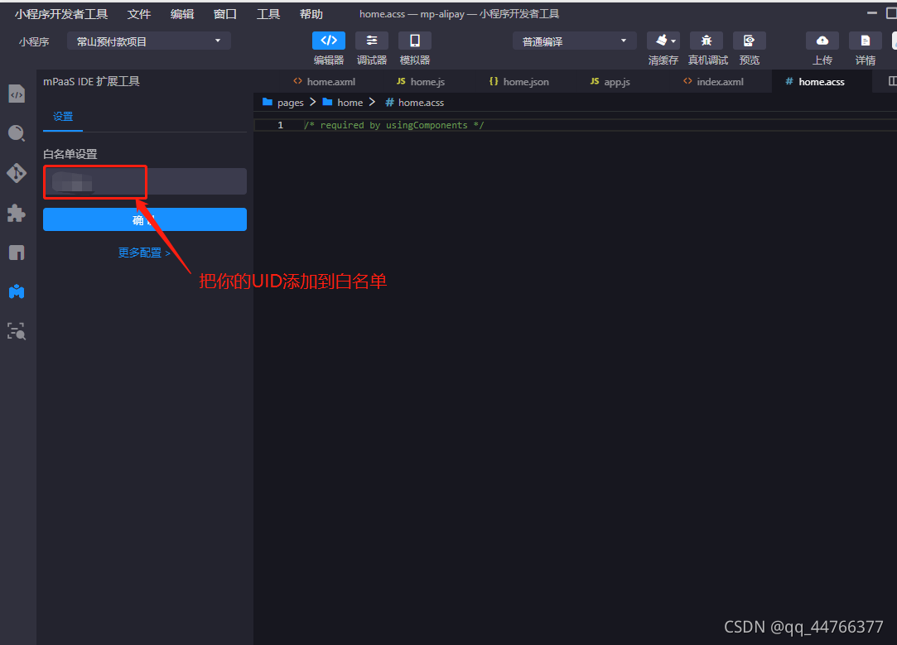Screen dimensions: 897x645
Task: Open the 工具 menu
Action: click(268, 14)
